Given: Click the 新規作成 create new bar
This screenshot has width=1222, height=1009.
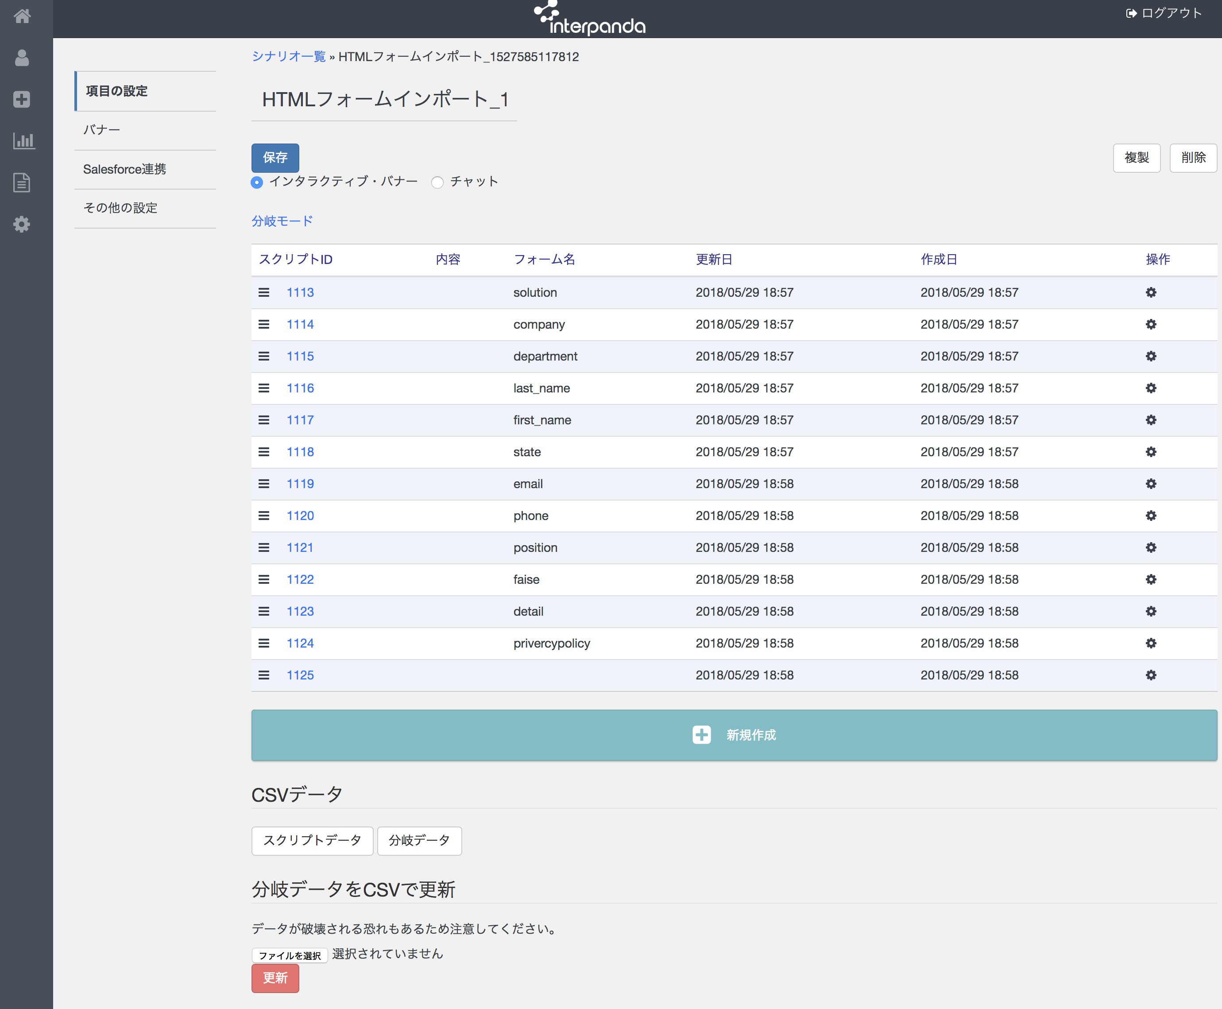Looking at the screenshot, I should (x=734, y=735).
